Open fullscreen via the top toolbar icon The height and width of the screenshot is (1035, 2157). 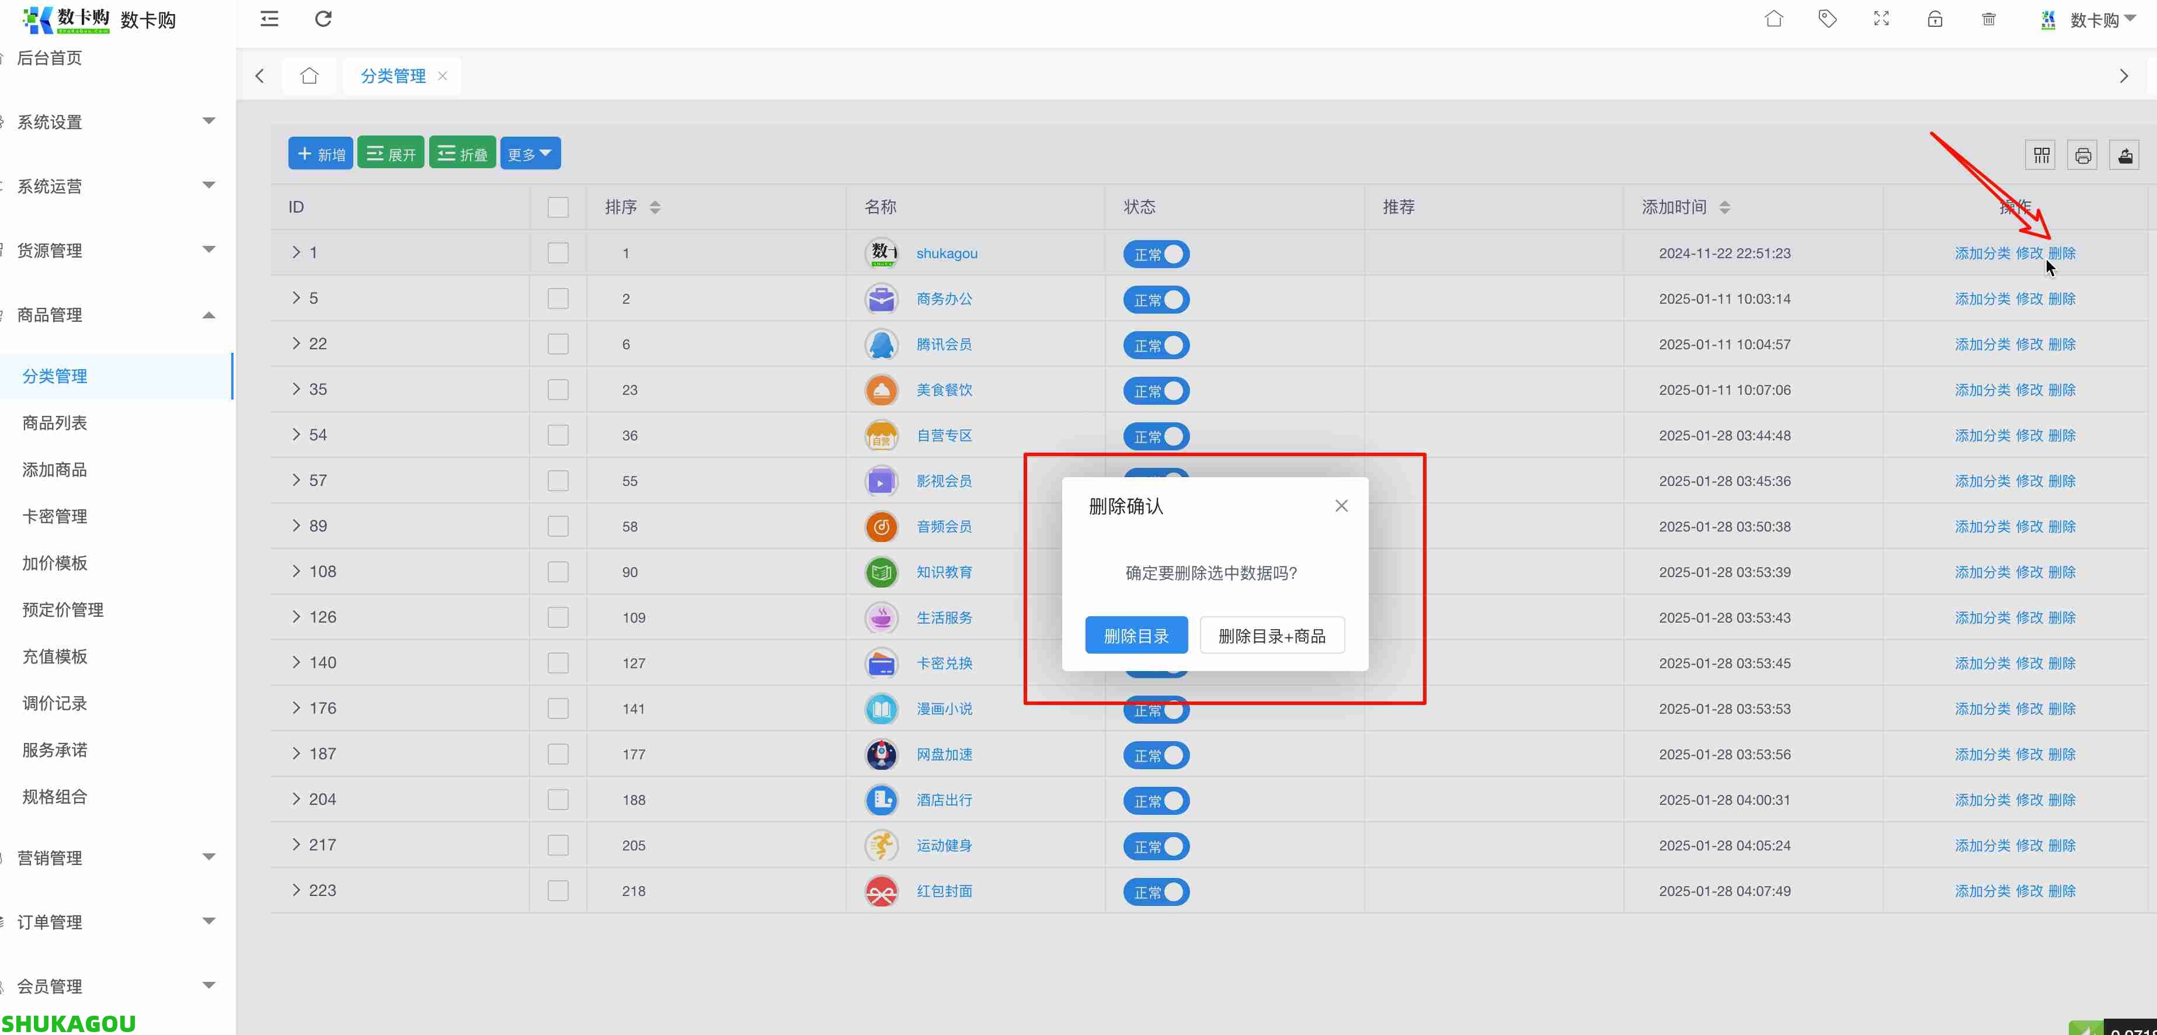pyautogui.click(x=1881, y=19)
